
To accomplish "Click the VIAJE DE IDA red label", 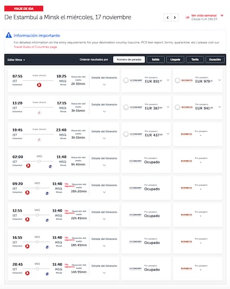I will pos(24,8).
